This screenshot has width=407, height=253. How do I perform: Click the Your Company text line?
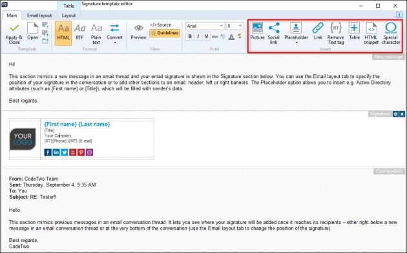(x=57, y=136)
